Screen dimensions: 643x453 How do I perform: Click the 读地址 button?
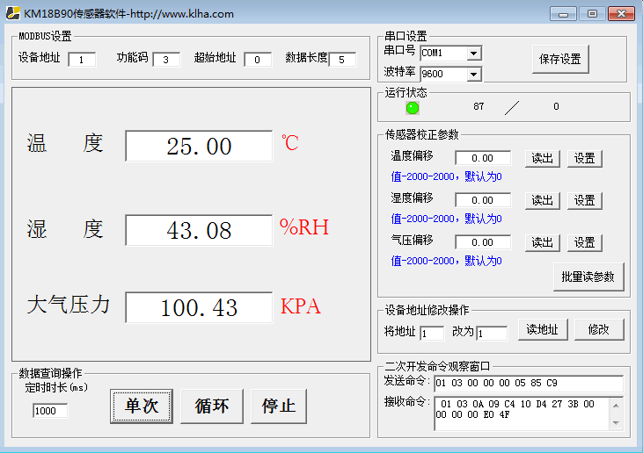point(543,329)
